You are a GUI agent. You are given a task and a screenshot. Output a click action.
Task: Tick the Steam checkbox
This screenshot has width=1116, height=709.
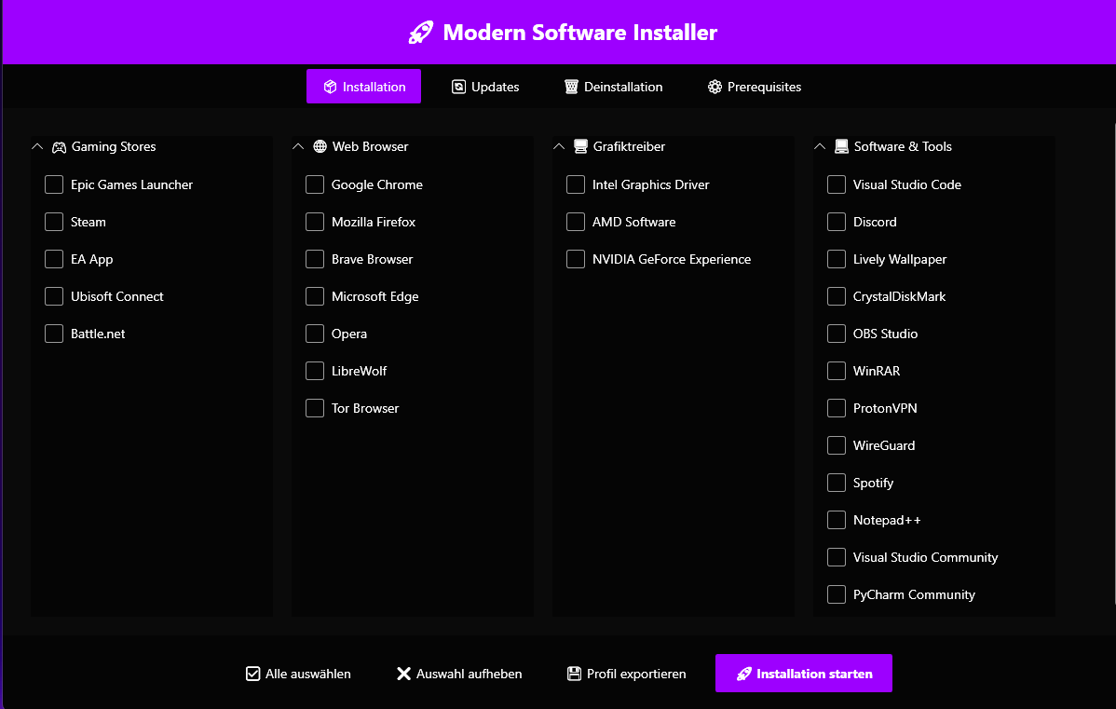click(x=54, y=222)
